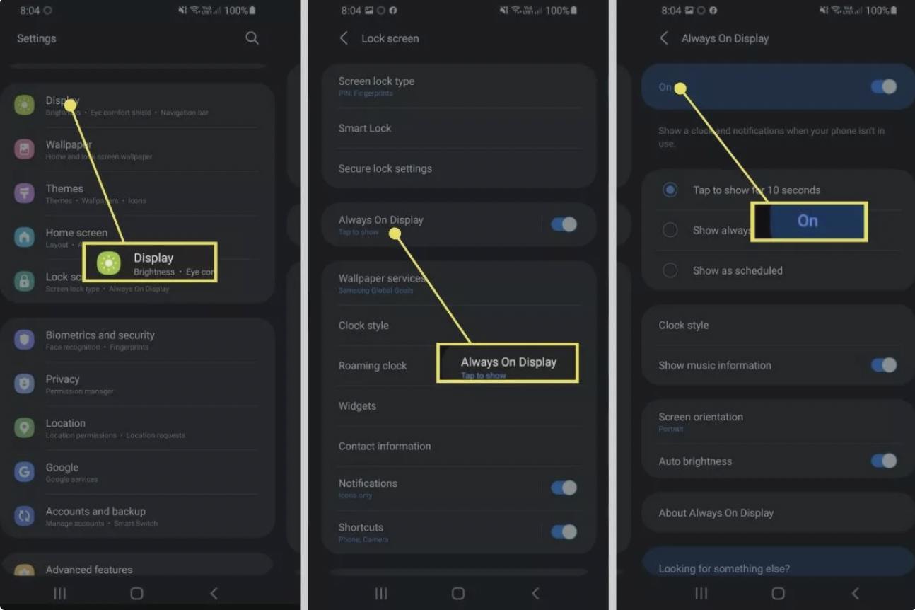
Task: Tap the pink Wallpaper icon
Action: click(x=25, y=149)
